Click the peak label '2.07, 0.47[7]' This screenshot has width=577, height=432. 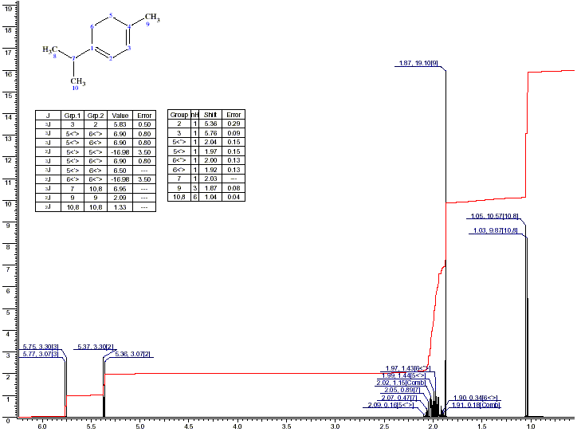pos(399,398)
